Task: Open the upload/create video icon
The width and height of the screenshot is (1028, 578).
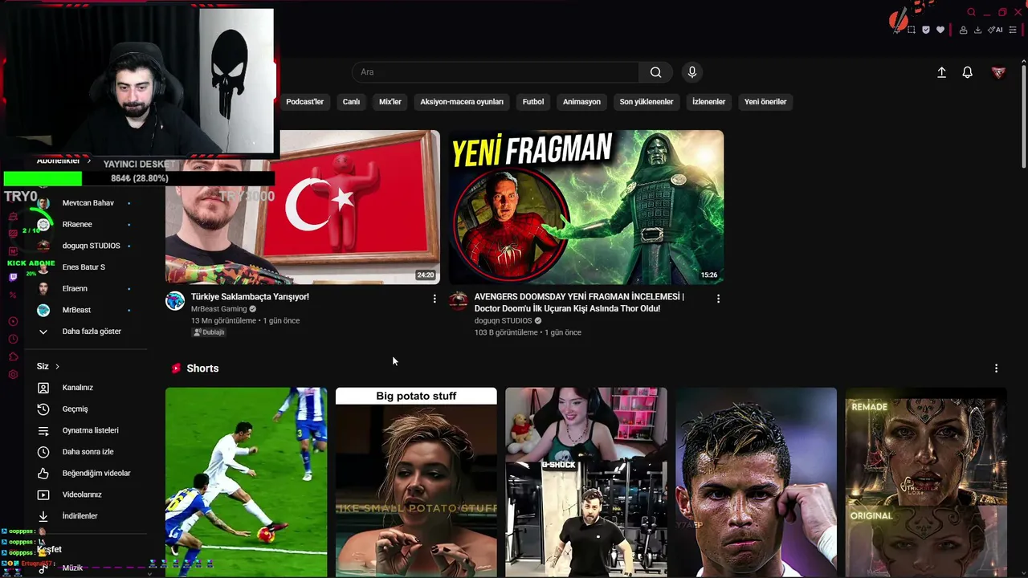Action: point(942,72)
